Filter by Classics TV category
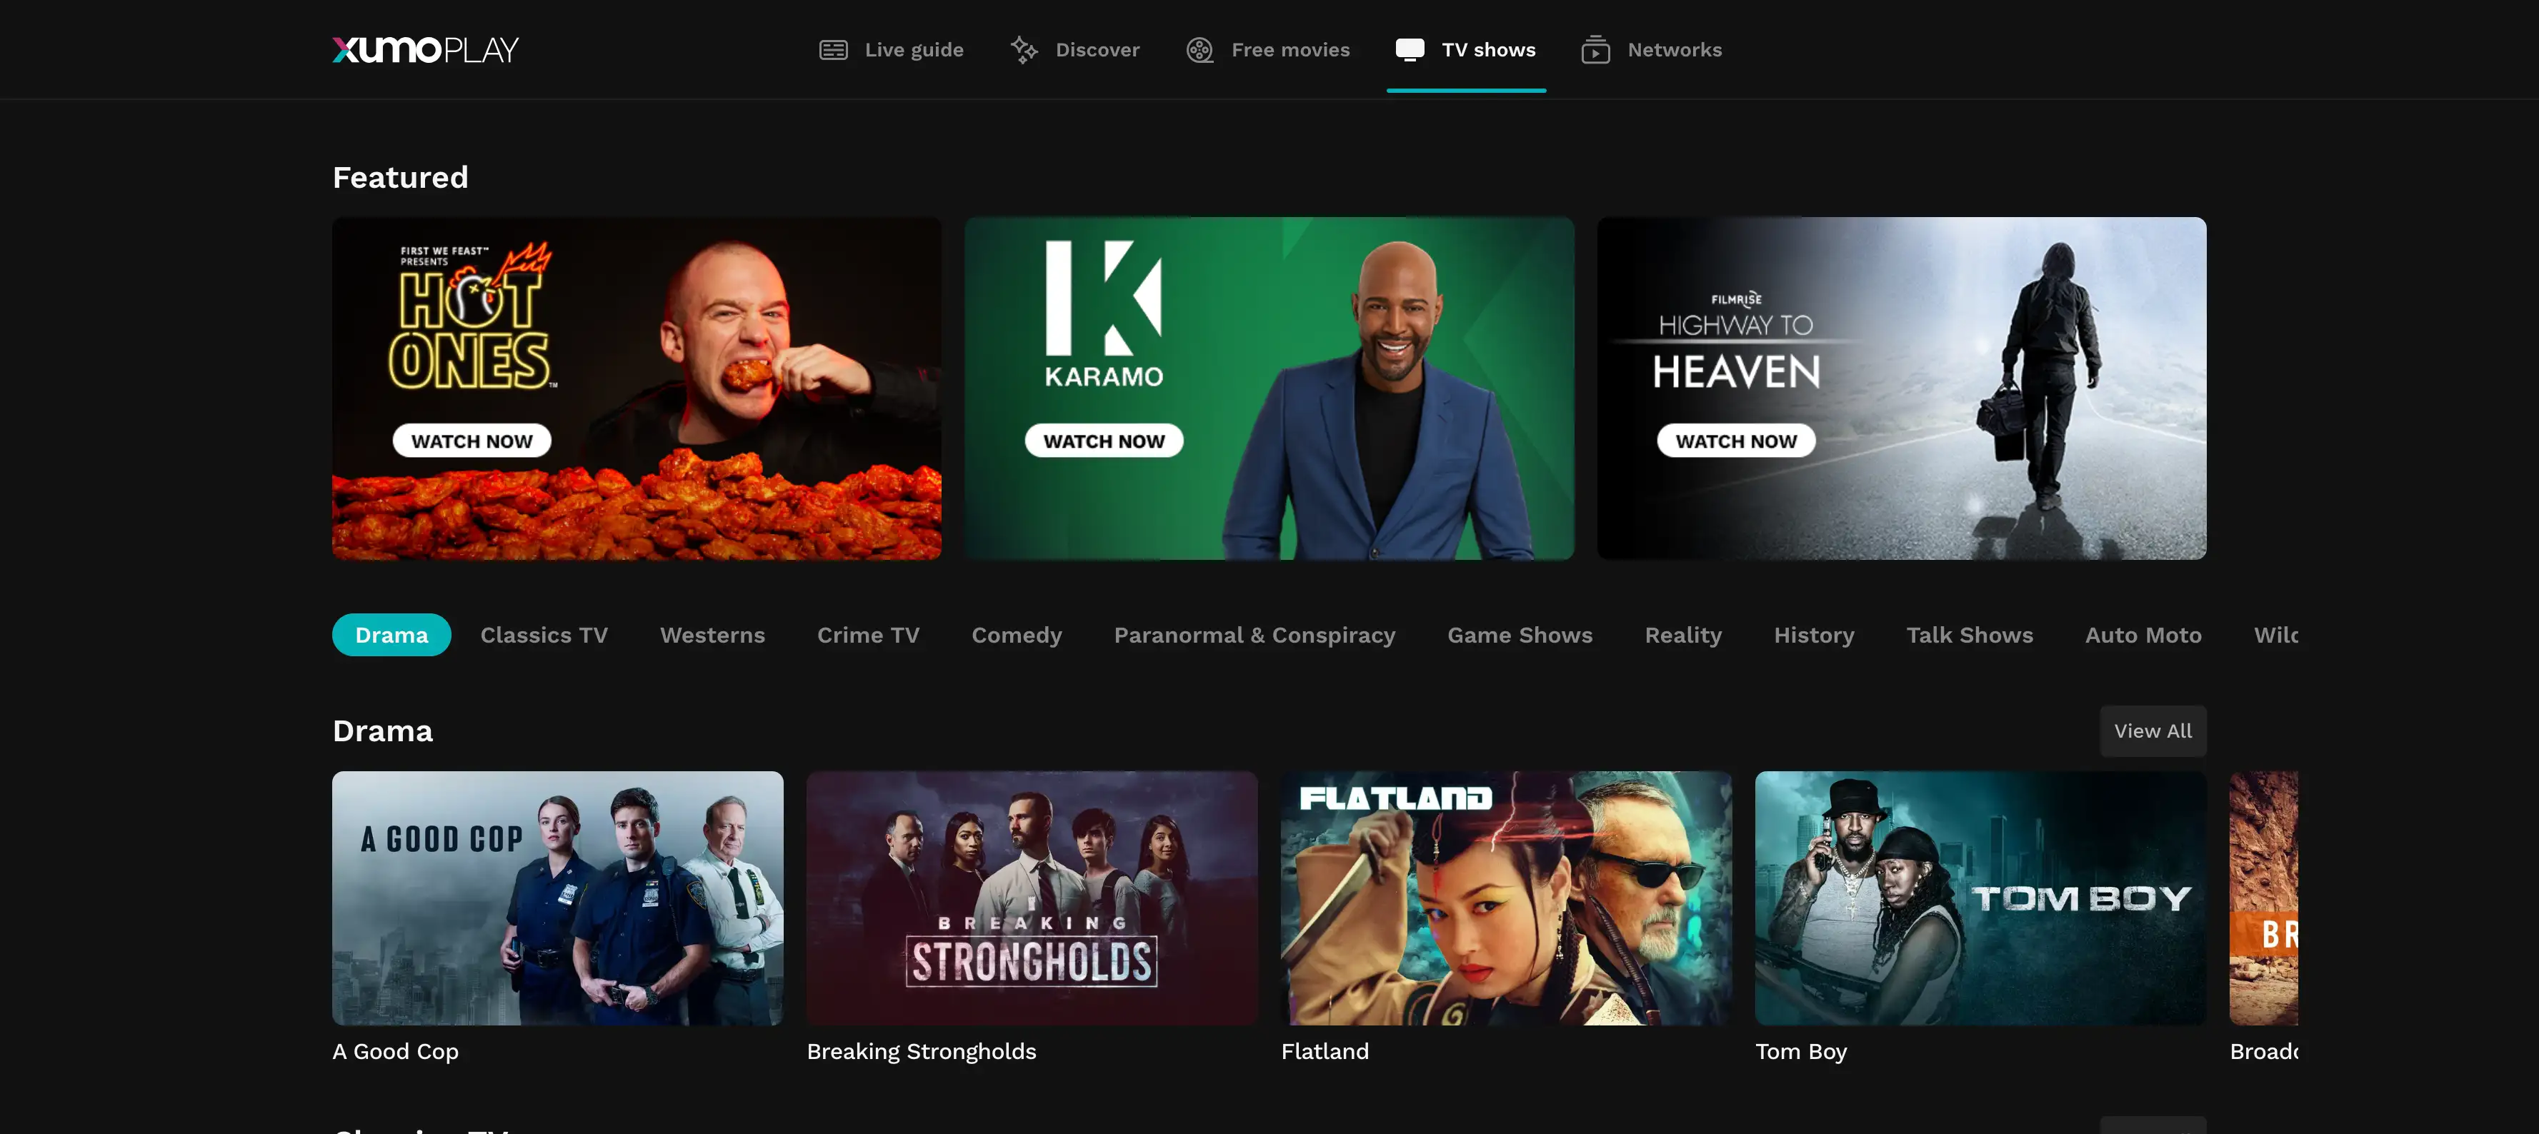 click(544, 635)
